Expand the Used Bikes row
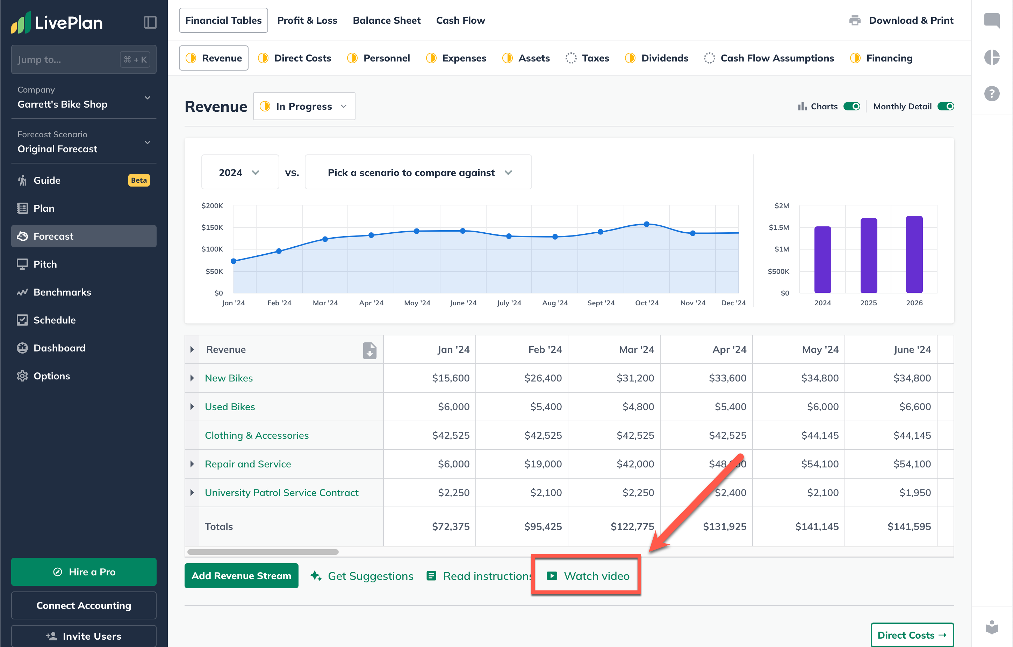Viewport: 1013px width, 647px height. 192,407
